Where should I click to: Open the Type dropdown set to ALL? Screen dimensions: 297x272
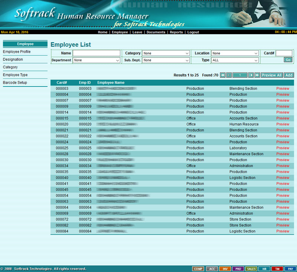tap(235, 60)
